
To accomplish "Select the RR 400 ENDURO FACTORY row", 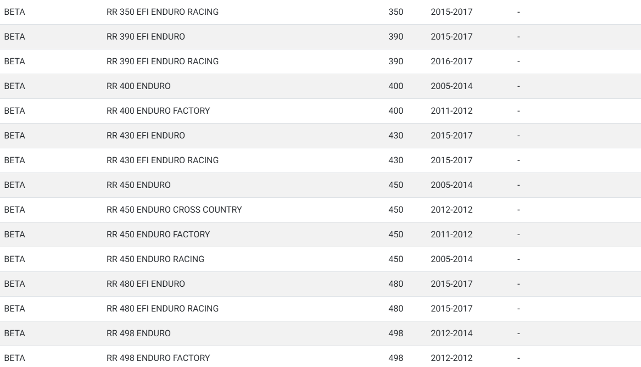I will [x=321, y=111].
